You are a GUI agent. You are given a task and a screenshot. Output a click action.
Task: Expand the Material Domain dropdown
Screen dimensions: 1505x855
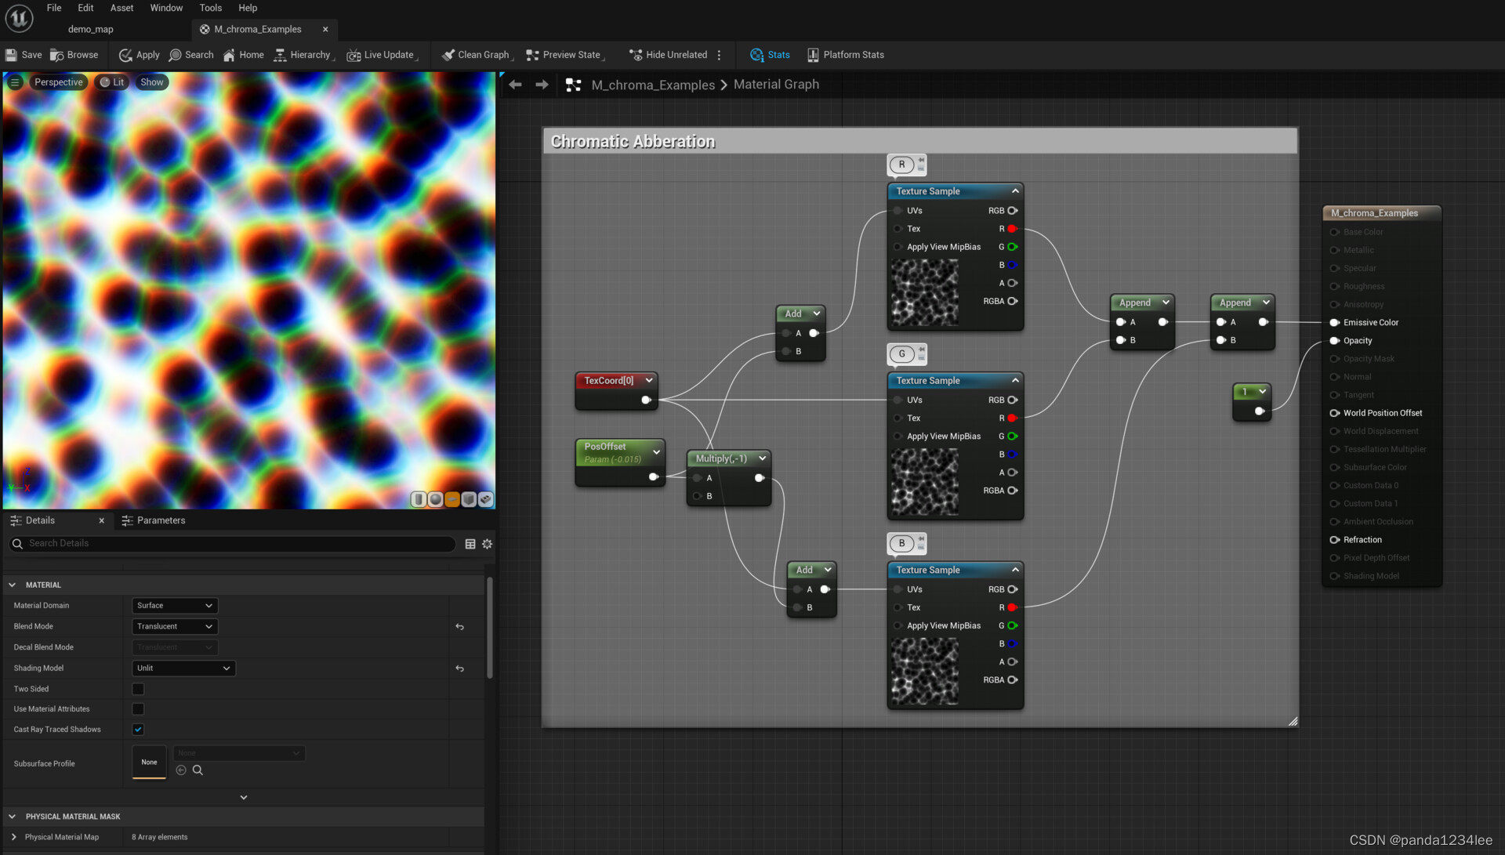[x=172, y=605]
